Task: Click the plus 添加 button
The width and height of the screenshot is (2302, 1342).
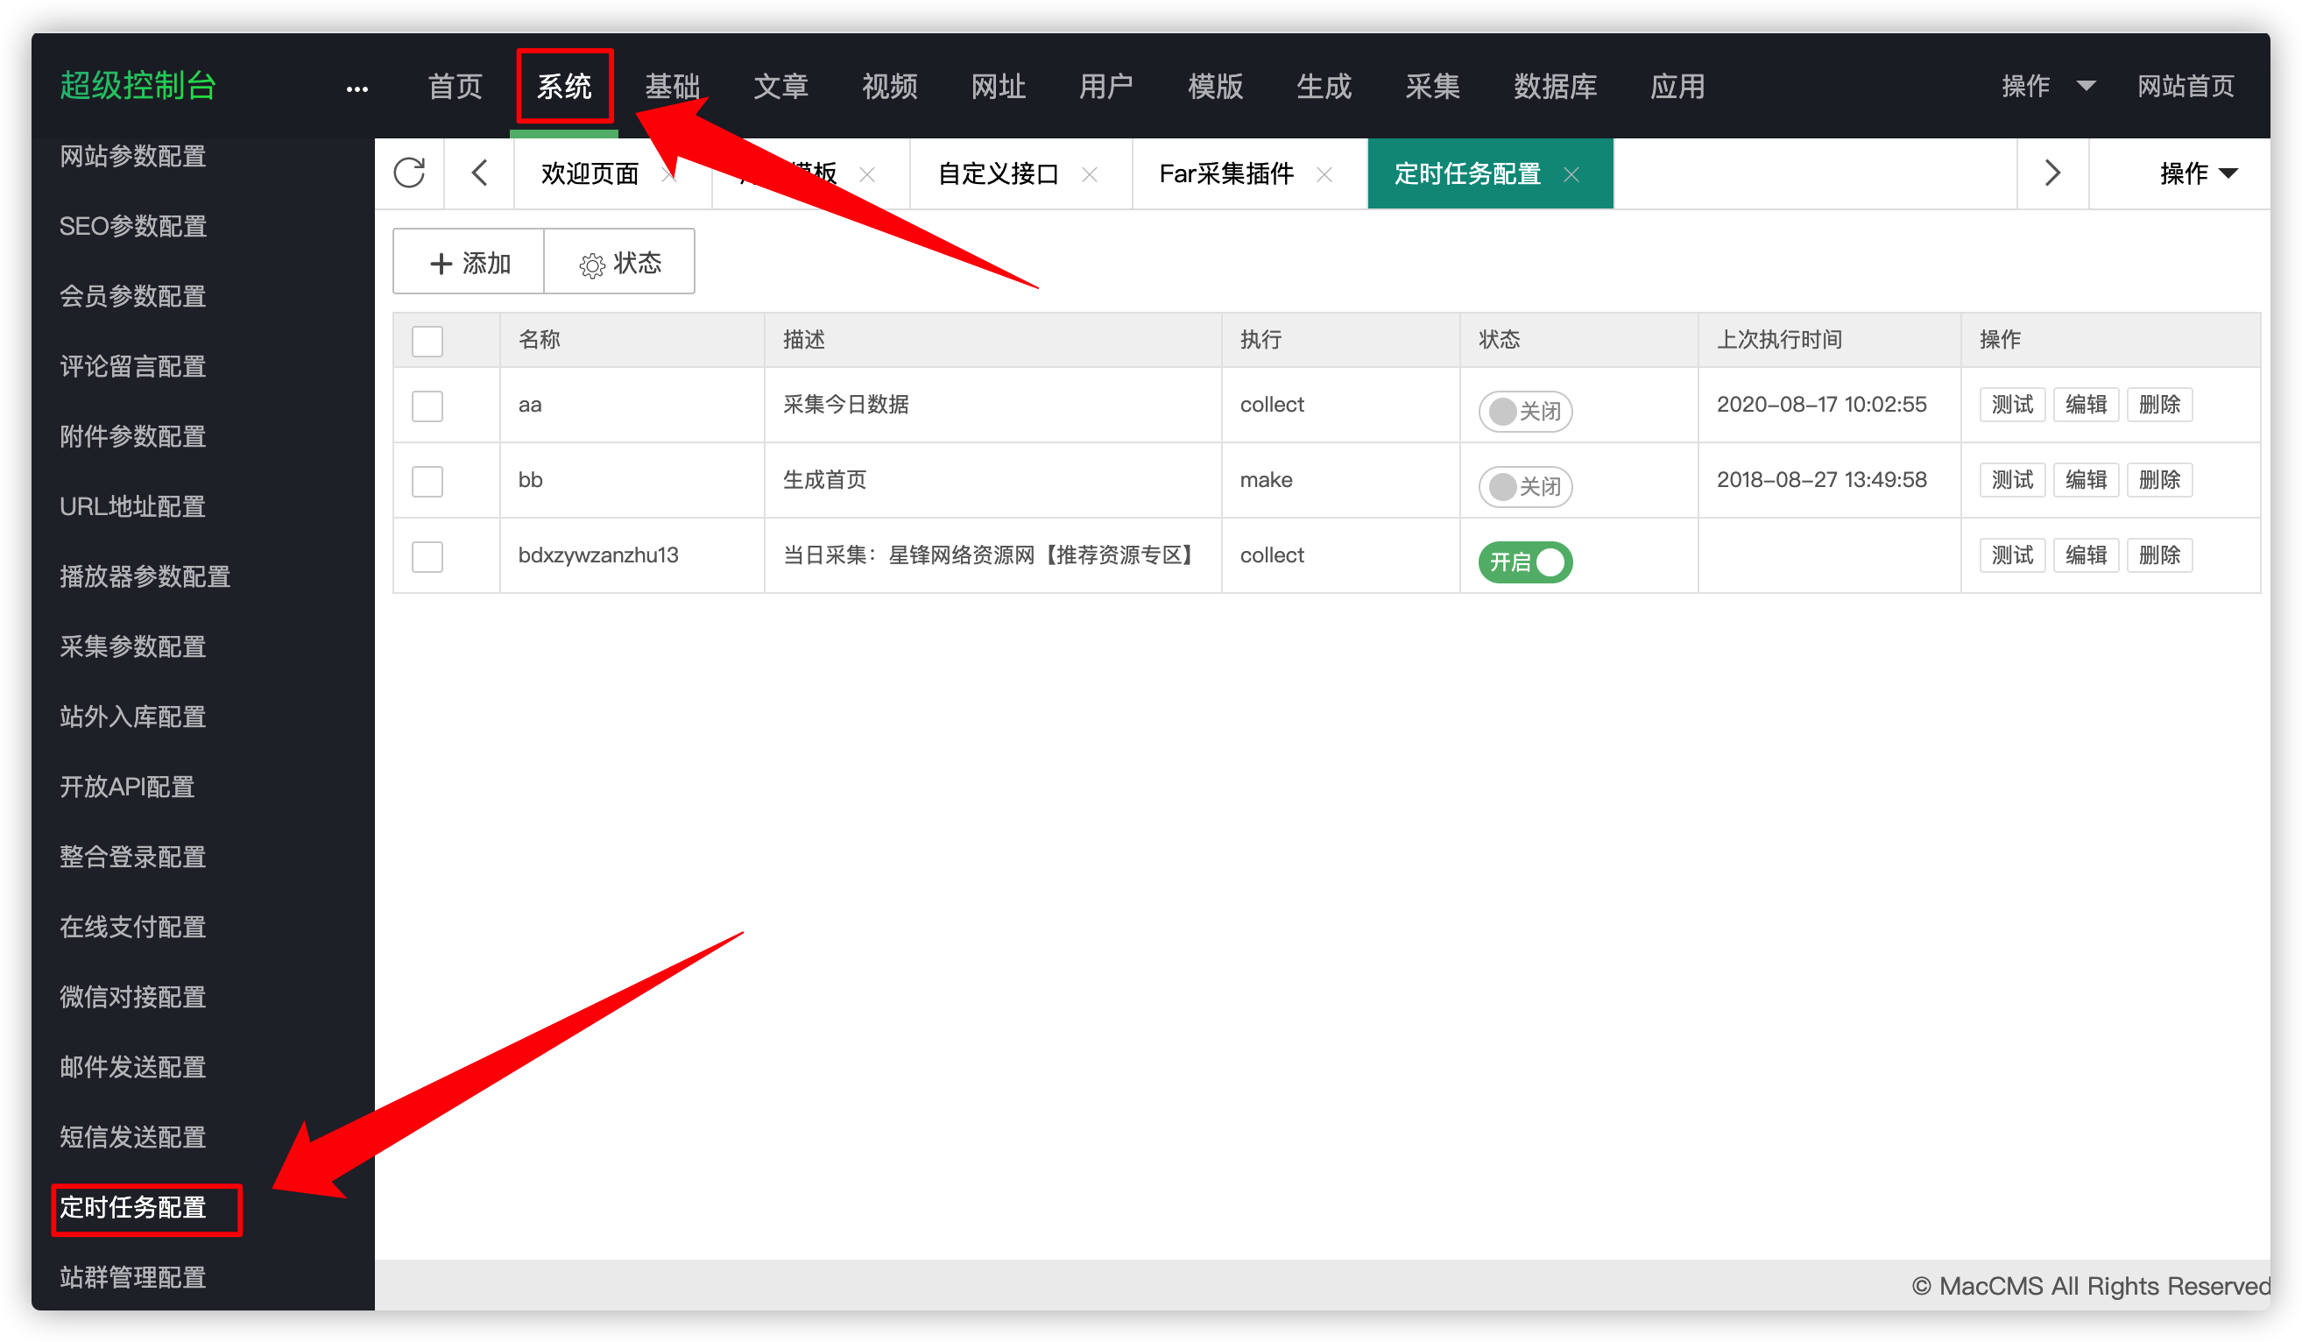Action: click(x=469, y=262)
